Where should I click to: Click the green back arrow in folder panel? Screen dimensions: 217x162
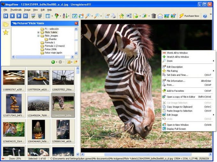pyautogui.click(x=53, y=62)
